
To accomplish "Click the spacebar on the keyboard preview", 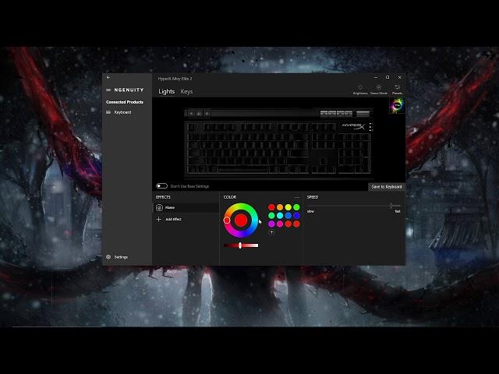I will [242, 170].
